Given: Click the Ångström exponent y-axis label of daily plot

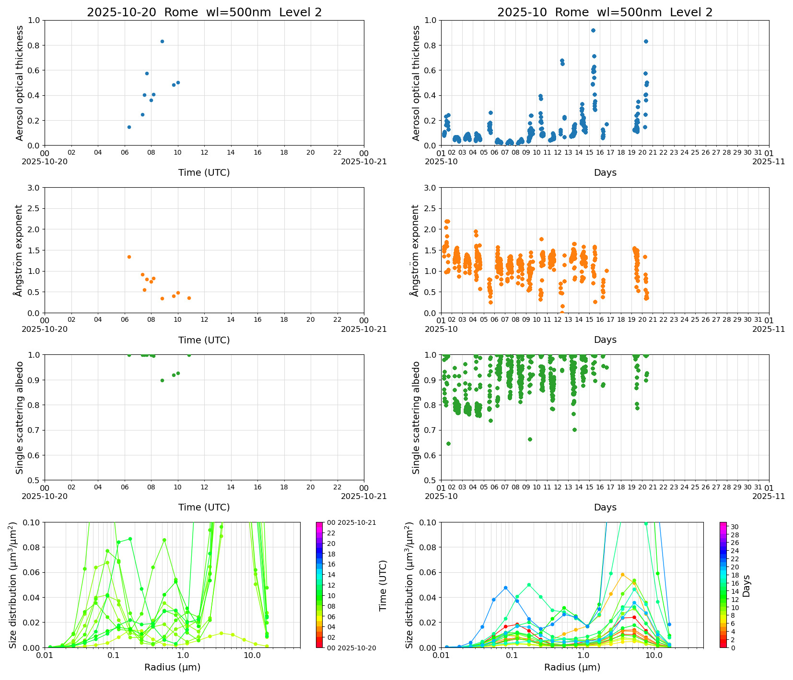Looking at the screenshot, I should pos(19,250).
